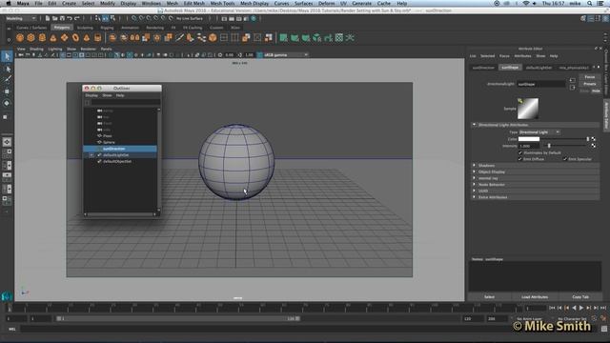610x343 pixels.
Task: Expand the UUID section
Action: [x=475, y=191]
